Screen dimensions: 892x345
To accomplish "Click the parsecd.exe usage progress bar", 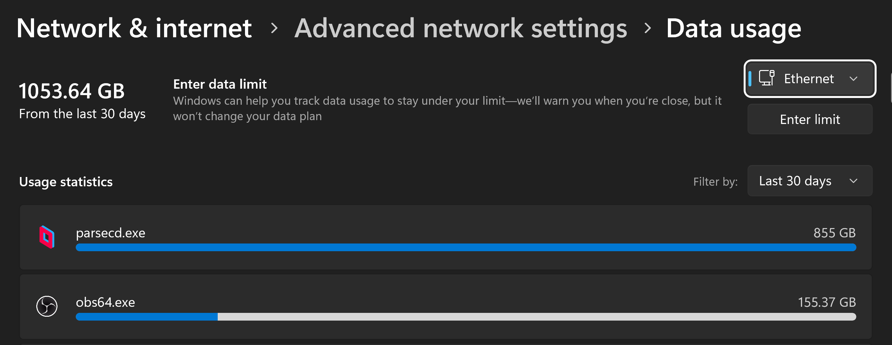I will [466, 247].
